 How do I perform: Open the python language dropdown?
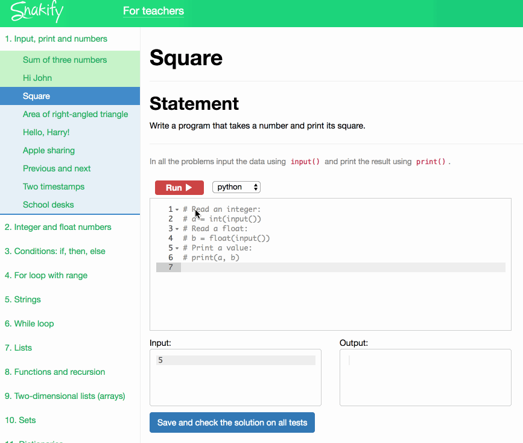click(x=236, y=187)
